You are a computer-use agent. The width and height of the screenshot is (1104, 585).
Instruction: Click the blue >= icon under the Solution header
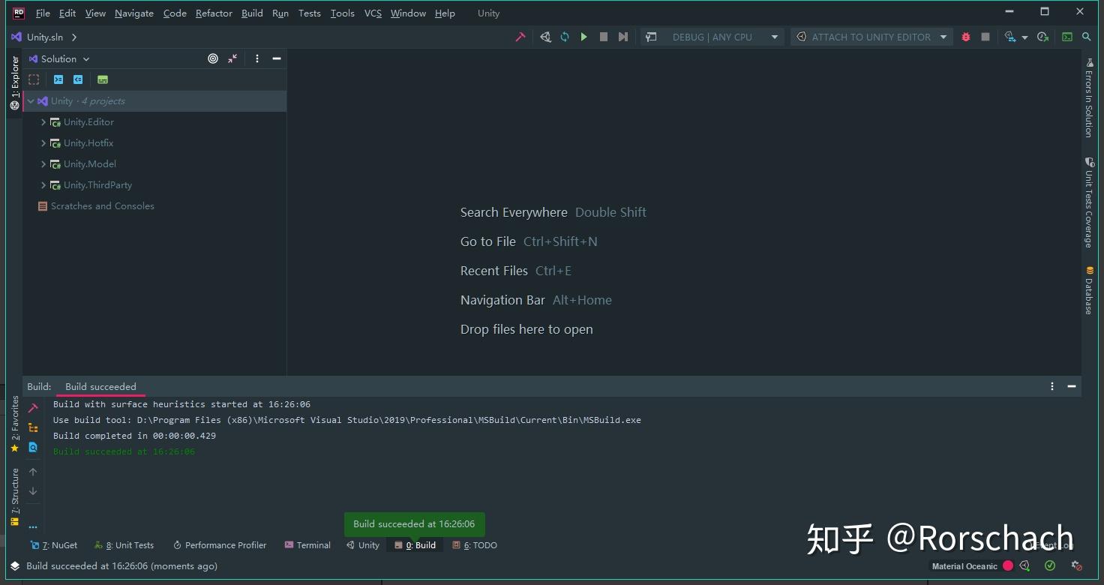(x=58, y=79)
